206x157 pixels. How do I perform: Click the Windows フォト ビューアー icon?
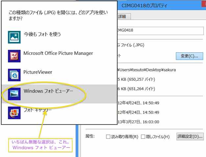point(14,94)
